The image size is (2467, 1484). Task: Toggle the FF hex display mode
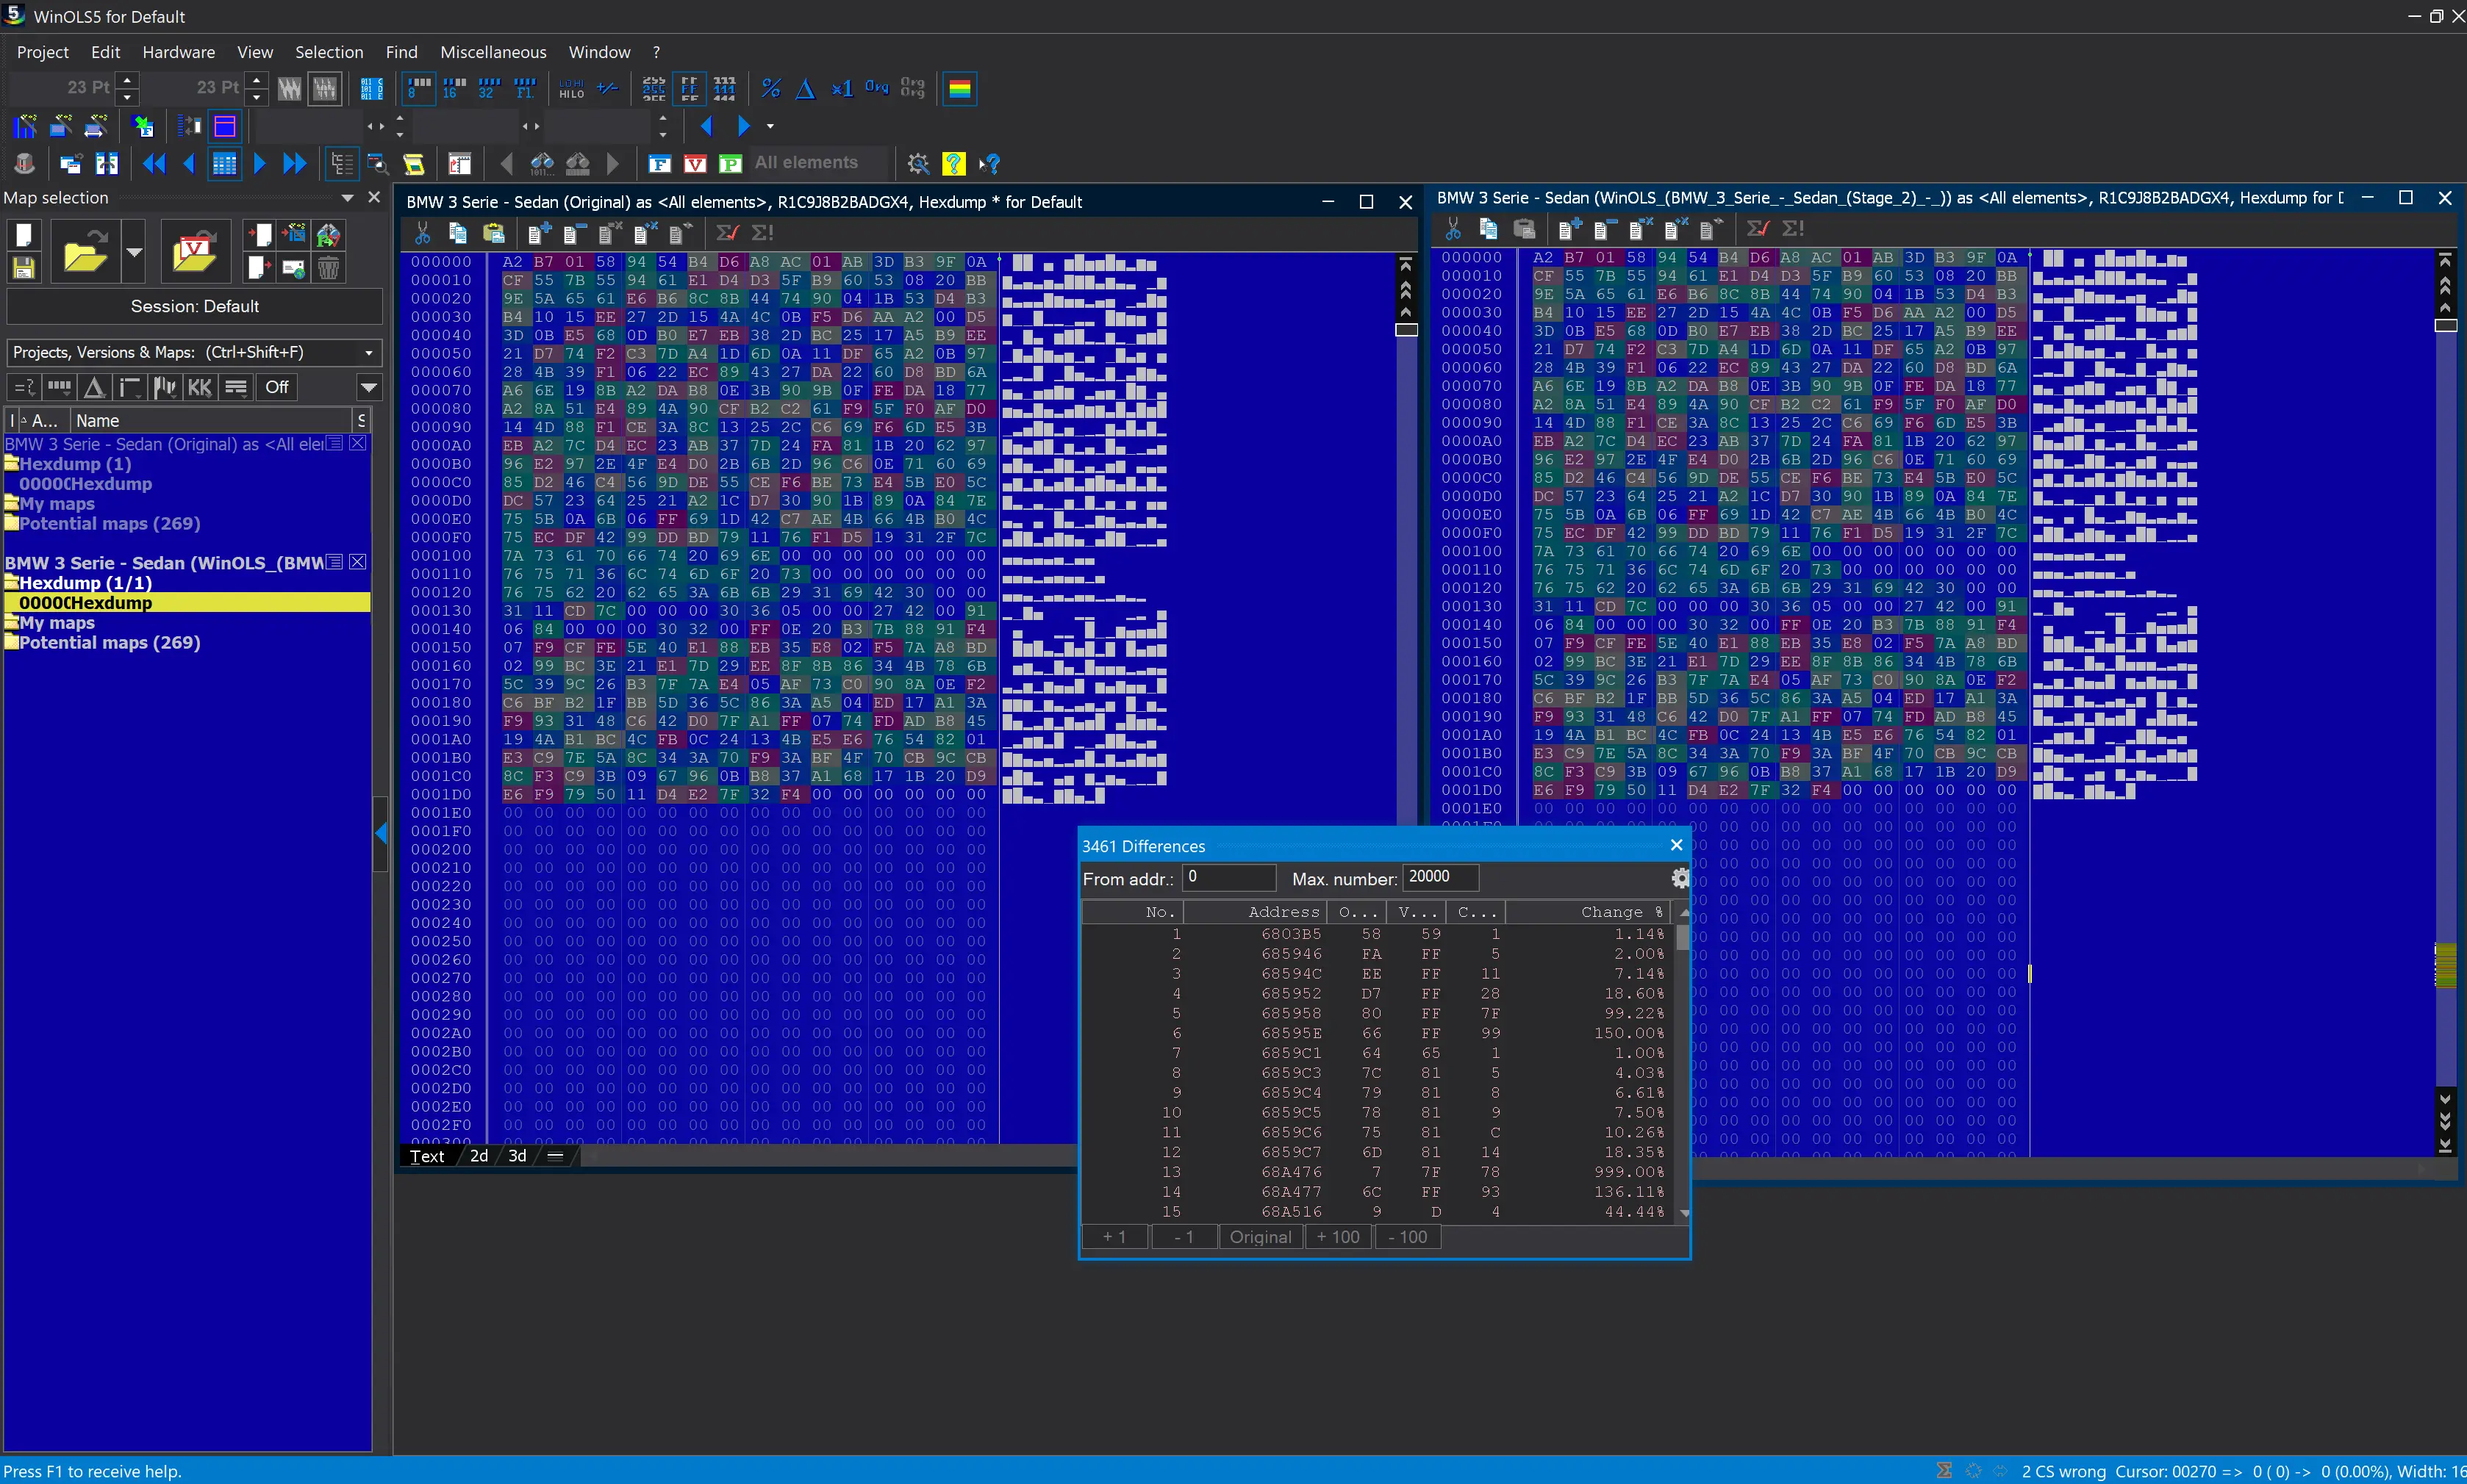click(x=690, y=88)
